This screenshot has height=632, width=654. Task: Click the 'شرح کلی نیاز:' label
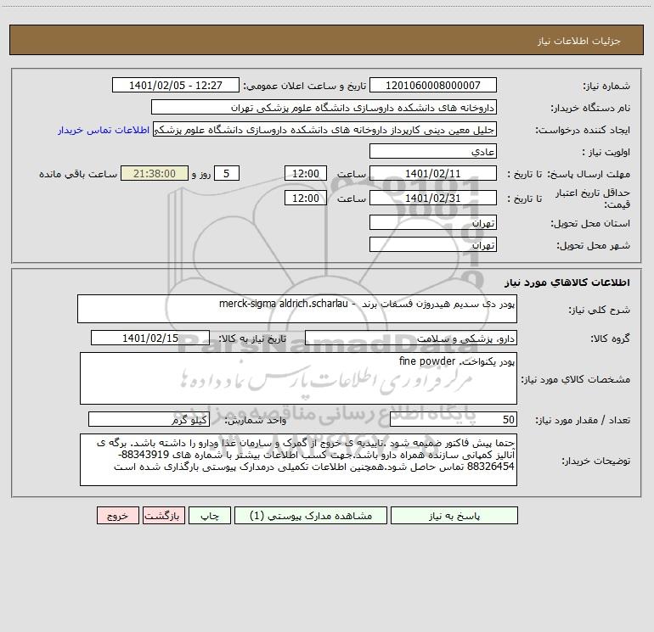click(x=600, y=310)
